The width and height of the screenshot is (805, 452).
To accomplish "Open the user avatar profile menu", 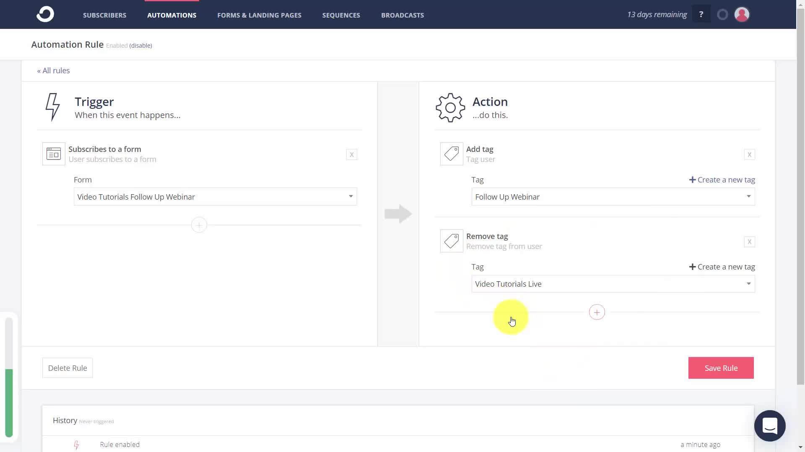I will tap(742, 15).
